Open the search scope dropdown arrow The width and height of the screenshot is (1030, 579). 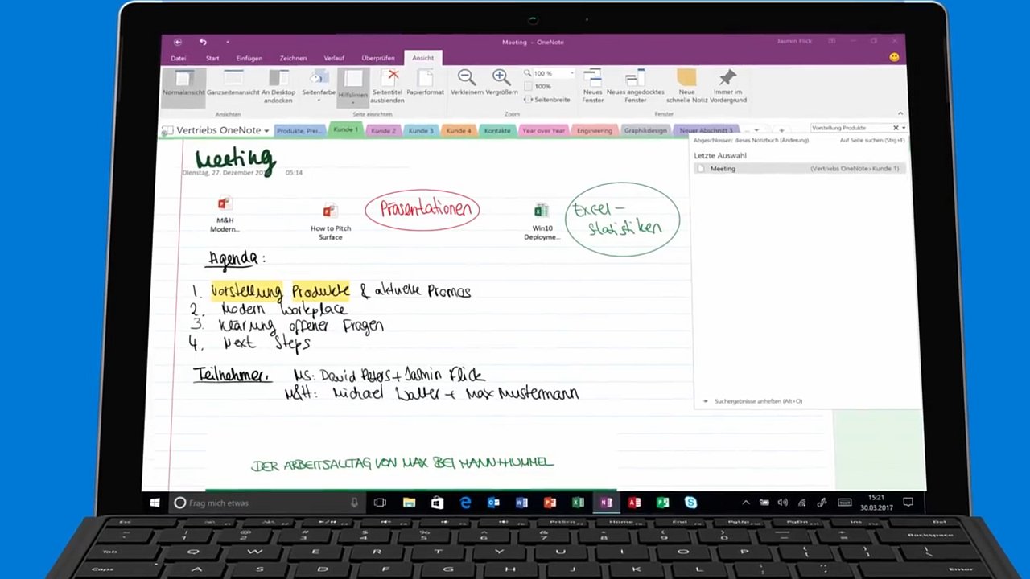click(x=904, y=128)
